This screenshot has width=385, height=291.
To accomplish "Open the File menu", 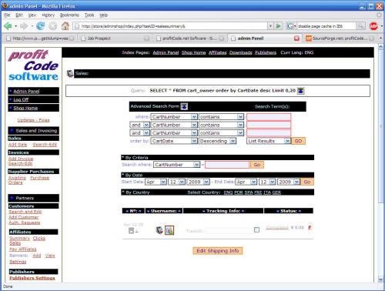I will [7, 15].
